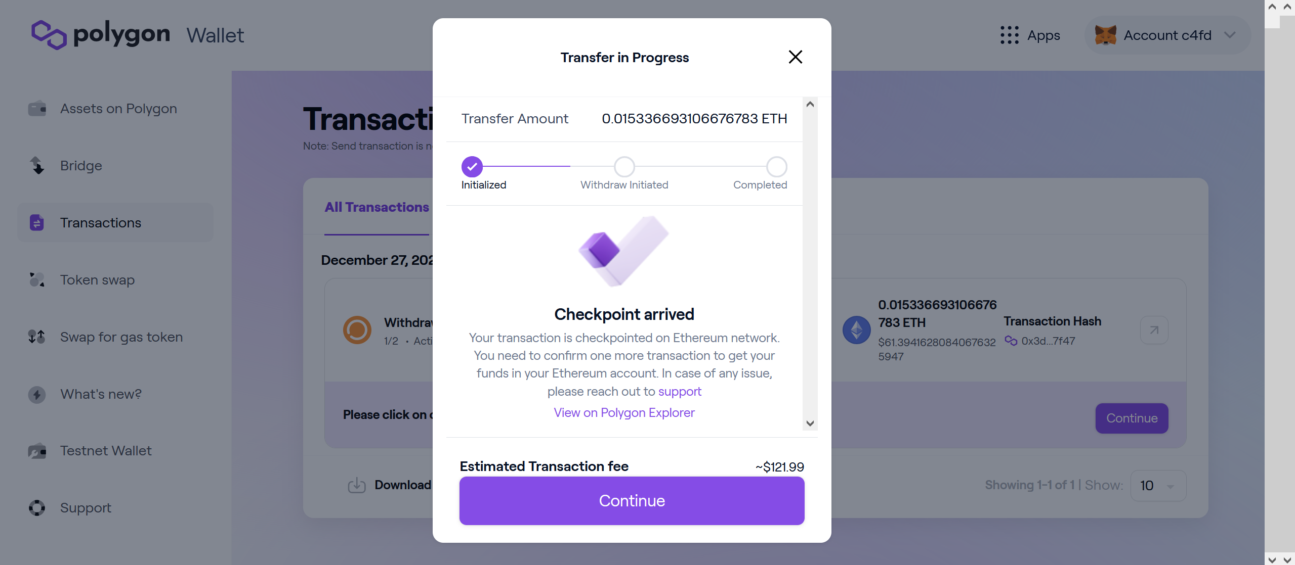
Task: Open the Apps grid icon
Action: tap(1009, 35)
